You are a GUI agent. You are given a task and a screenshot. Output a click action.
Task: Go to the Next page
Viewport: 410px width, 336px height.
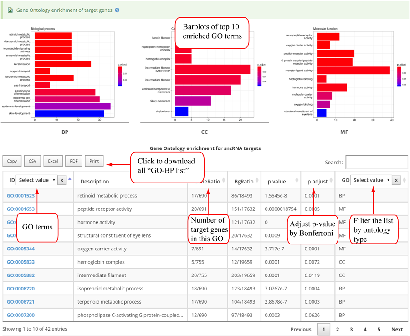pos(397,329)
